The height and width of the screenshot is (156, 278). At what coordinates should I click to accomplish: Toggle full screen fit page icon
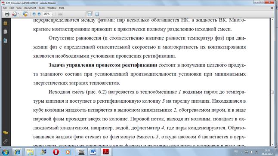pos(97,14)
